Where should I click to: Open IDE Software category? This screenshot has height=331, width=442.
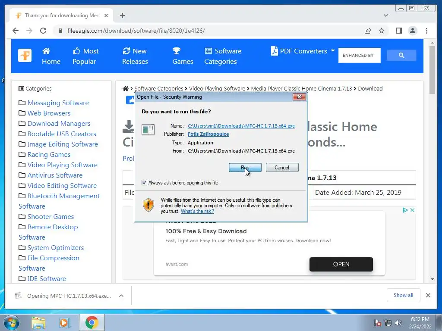click(x=47, y=279)
